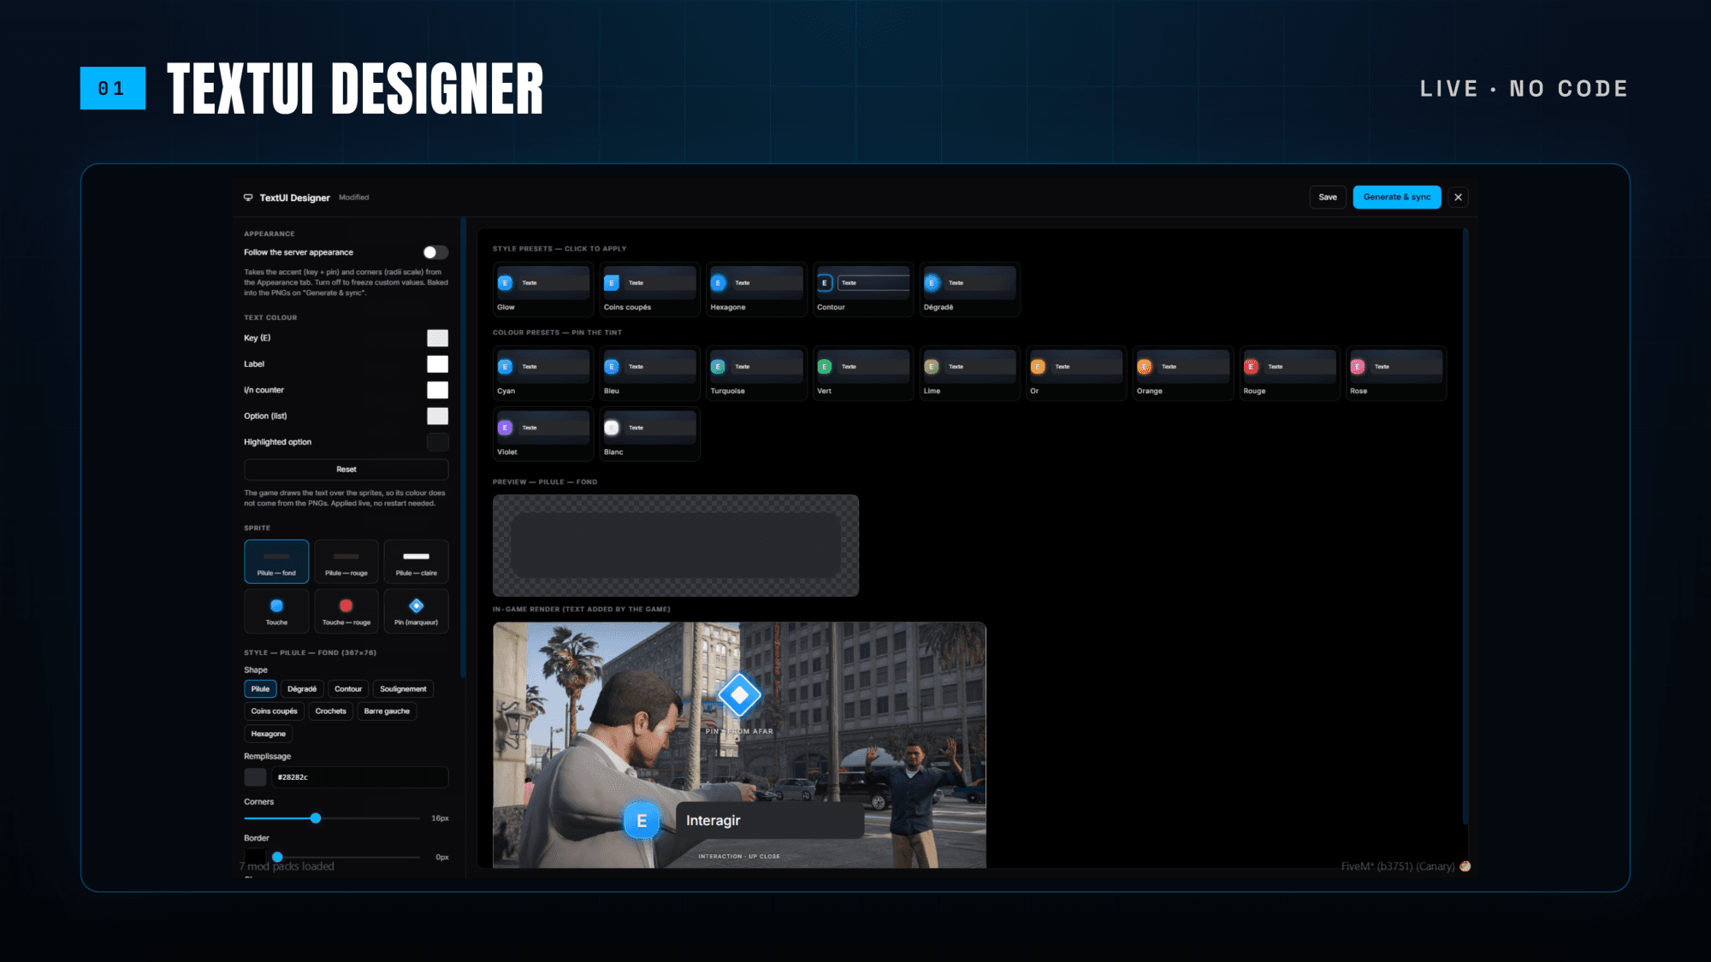Select the Bleu colour preset
This screenshot has height=962, width=1711.
coord(649,374)
